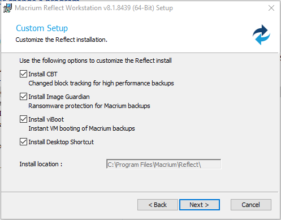Click the Macrium Reflect blue arrows logo
281x220 pixels.
coord(261,35)
